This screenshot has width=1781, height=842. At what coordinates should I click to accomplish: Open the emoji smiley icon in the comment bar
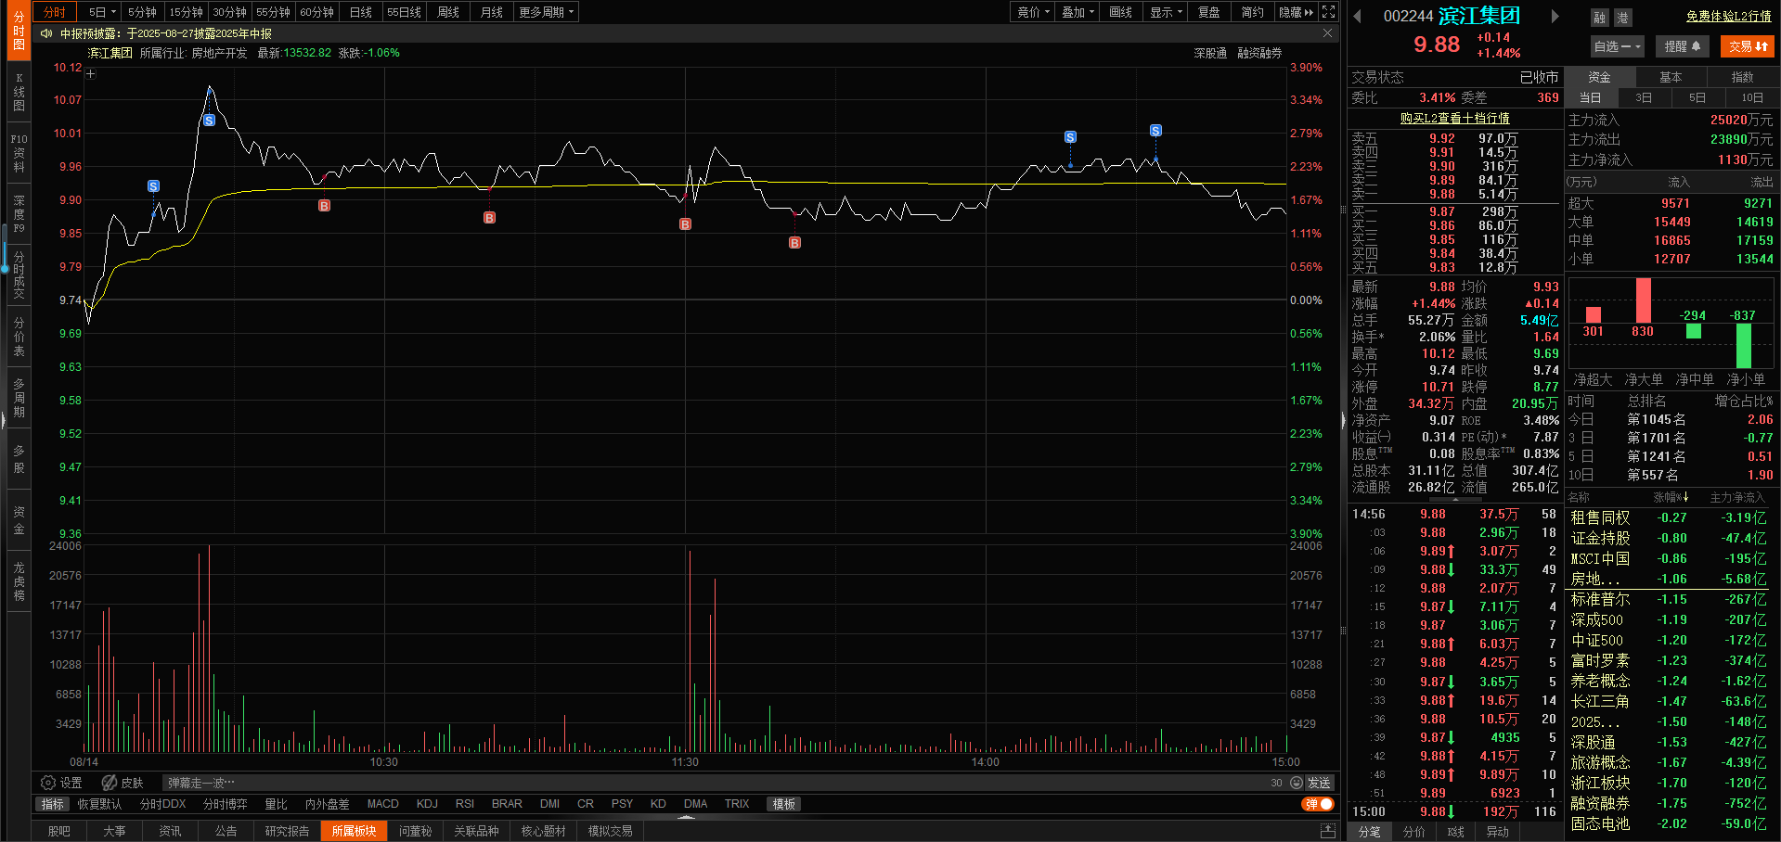pos(1297,783)
